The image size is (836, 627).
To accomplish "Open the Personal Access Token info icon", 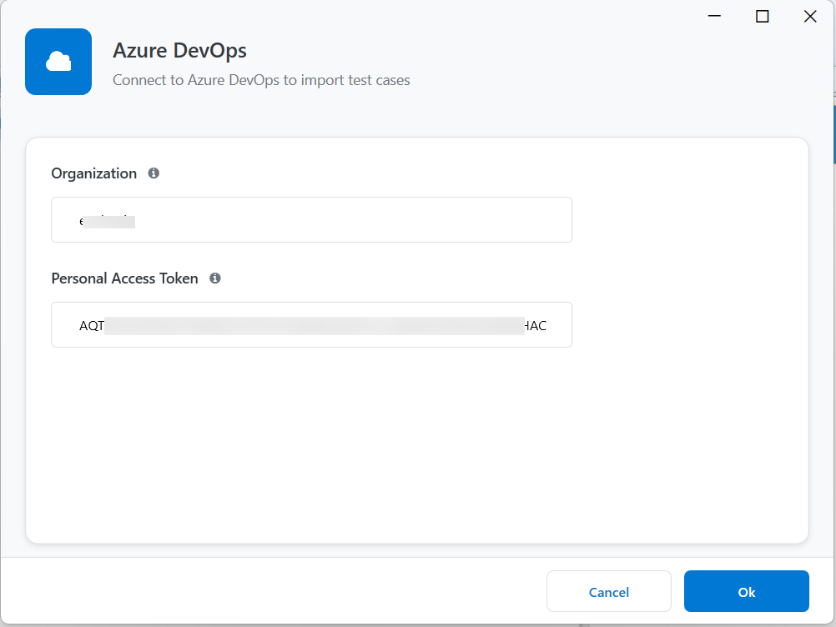I will pos(215,278).
